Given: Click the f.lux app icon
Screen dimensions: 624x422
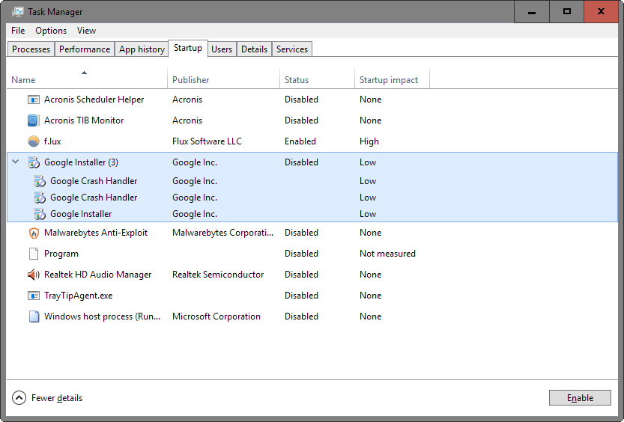Looking at the screenshot, I should [33, 141].
